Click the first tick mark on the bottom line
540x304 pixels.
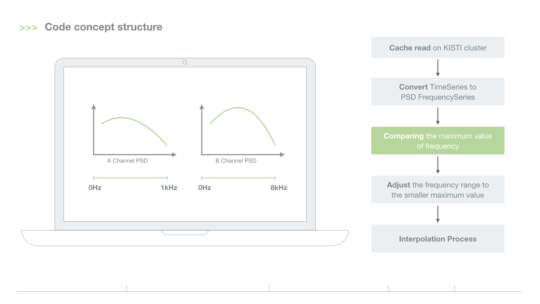(127, 288)
